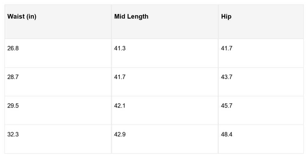This screenshot has width=308, height=158.
Task: Click the hip value 48.4 cell
Action: pos(261,139)
